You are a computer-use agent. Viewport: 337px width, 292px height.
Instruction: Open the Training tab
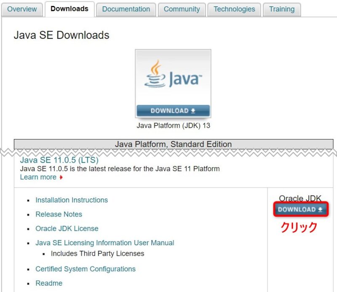pyautogui.click(x=281, y=9)
